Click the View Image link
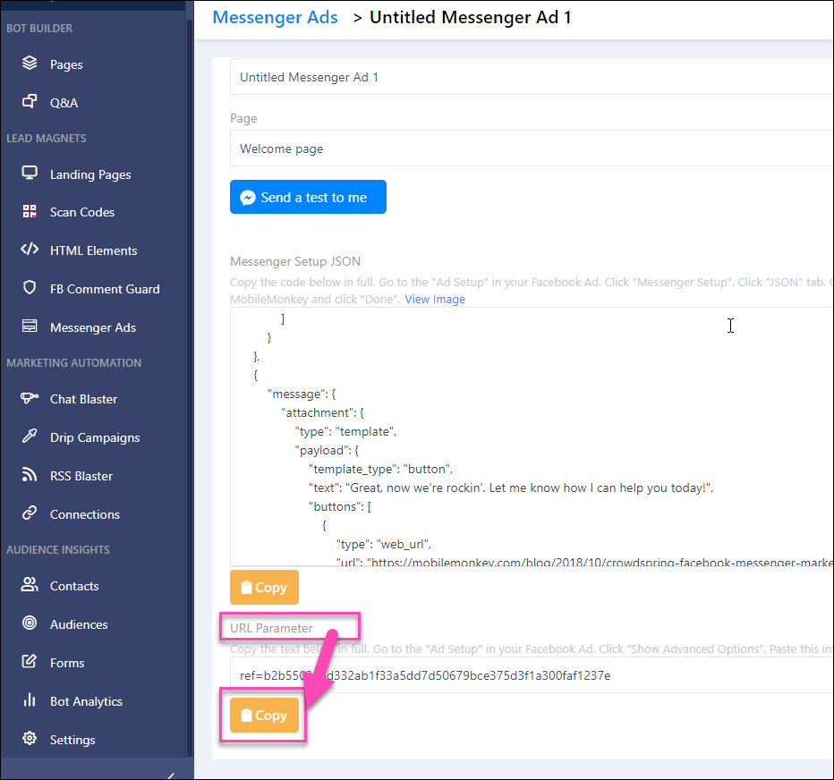834x780 pixels. click(x=435, y=300)
